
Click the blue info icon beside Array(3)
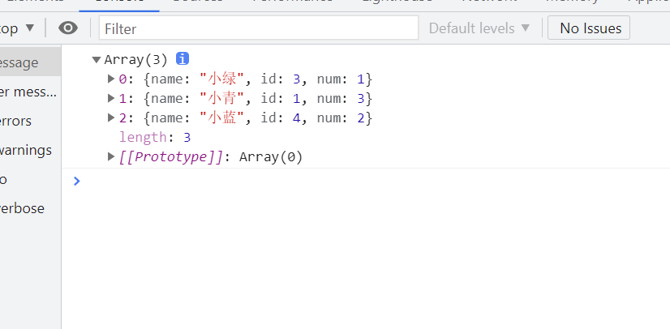click(x=183, y=59)
